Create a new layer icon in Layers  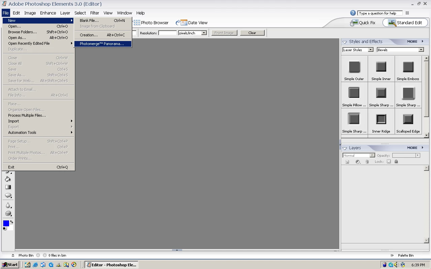tap(347, 162)
